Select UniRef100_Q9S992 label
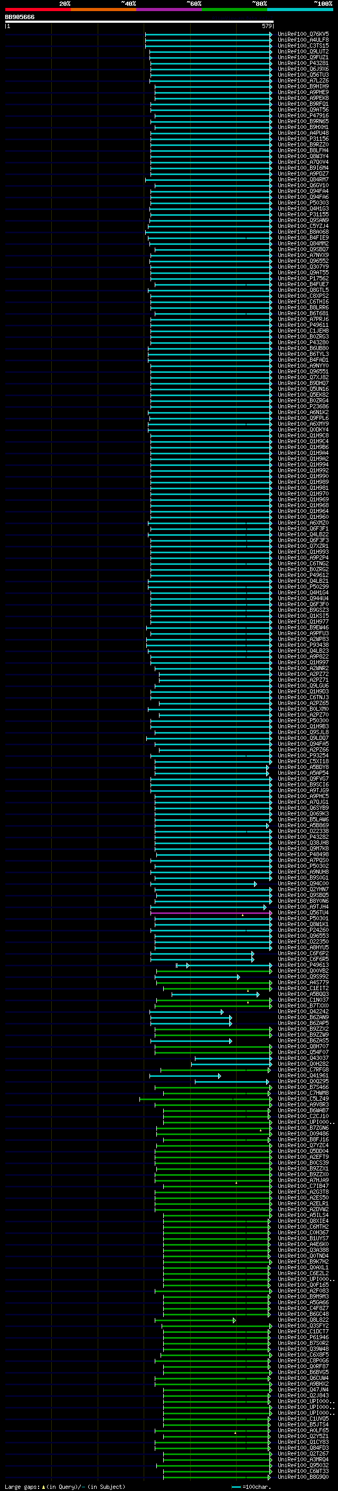This screenshot has width=338, height=1491. 303,976
